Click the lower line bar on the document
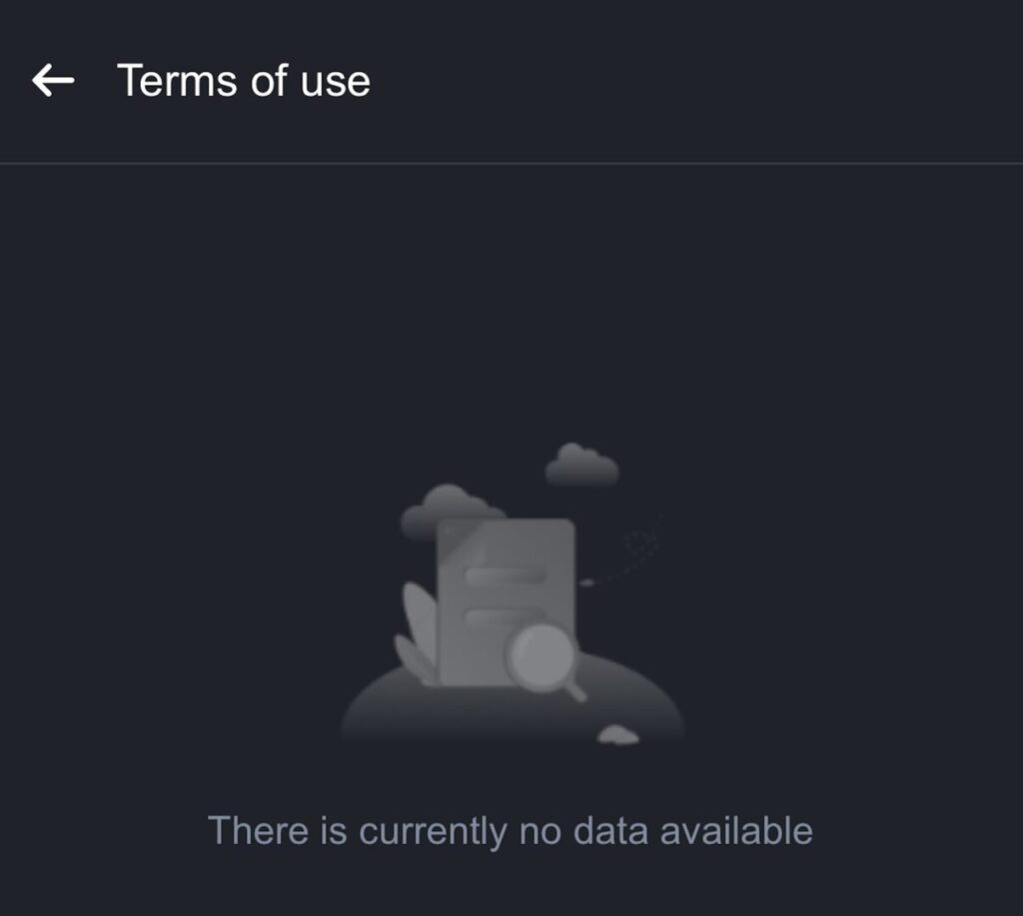 (504, 616)
